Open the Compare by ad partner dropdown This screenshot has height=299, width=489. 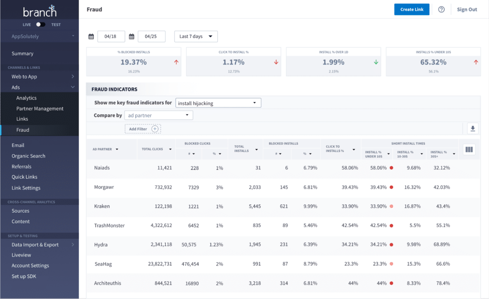pos(158,115)
